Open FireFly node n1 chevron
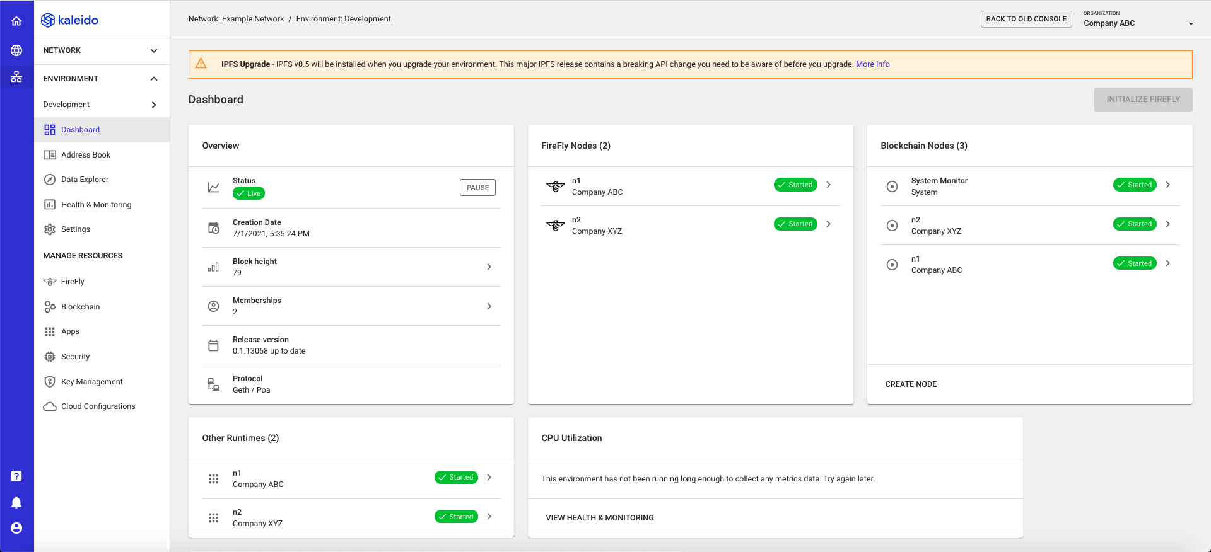This screenshot has height=552, width=1211. pyautogui.click(x=829, y=185)
